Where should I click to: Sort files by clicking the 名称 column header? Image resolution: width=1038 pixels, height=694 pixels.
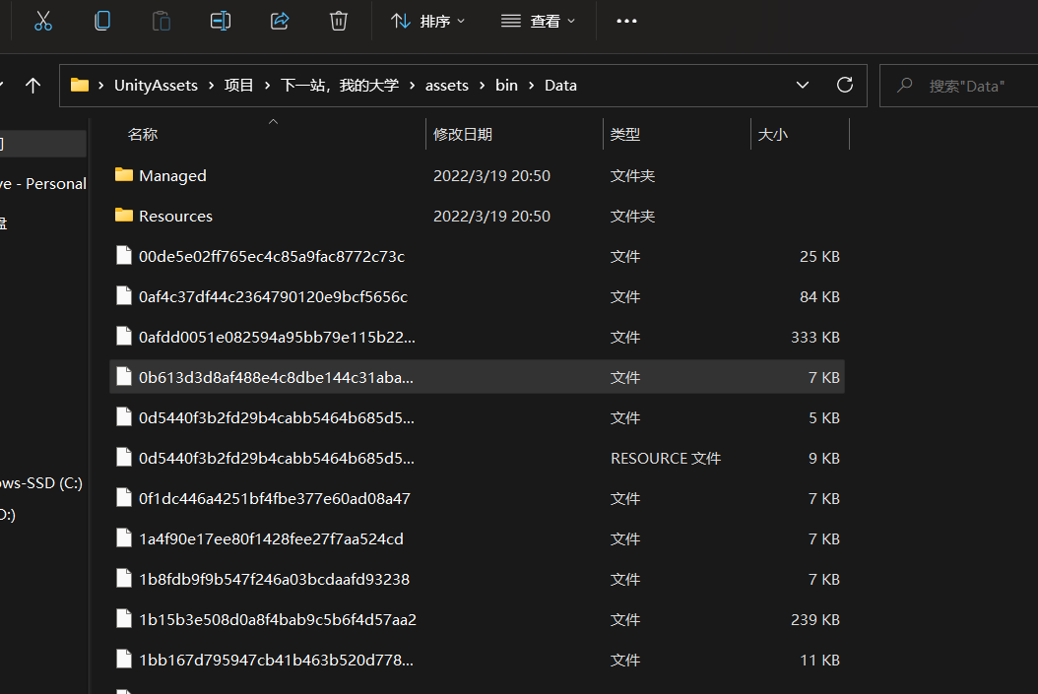(x=143, y=134)
